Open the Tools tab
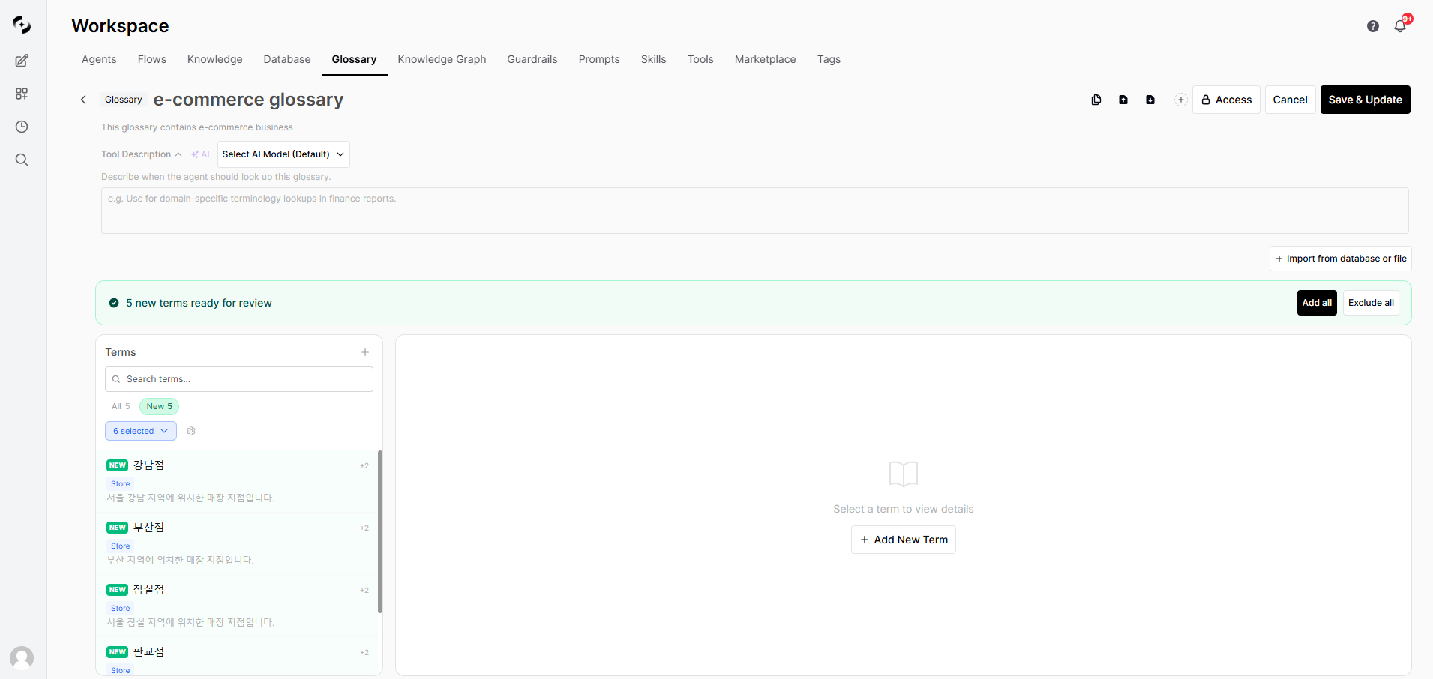The width and height of the screenshot is (1433, 679). [x=700, y=59]
